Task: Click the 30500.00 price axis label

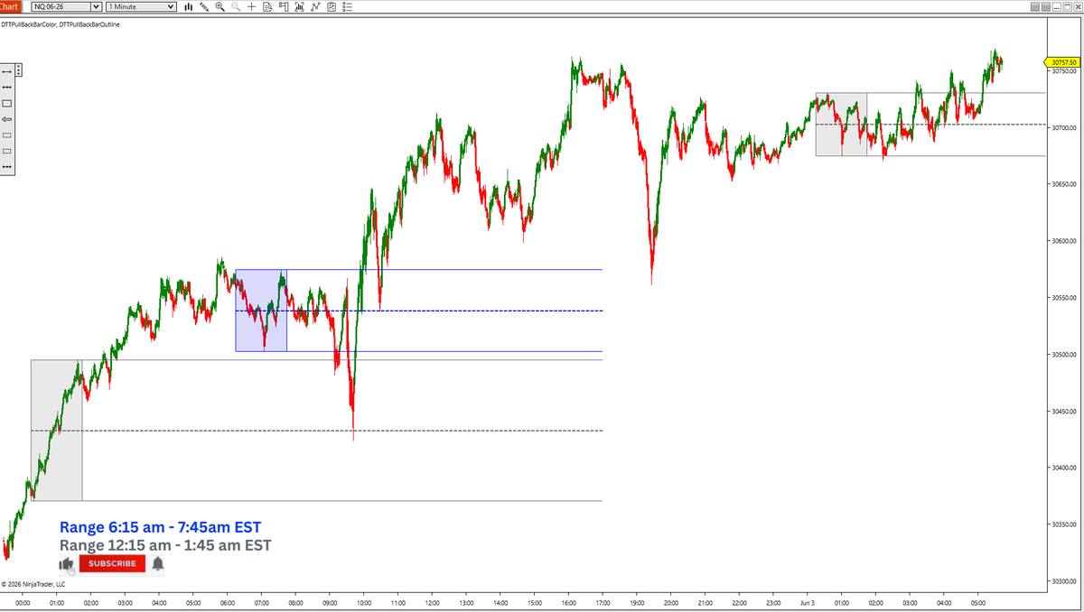Action: [x=1065, y=355]
